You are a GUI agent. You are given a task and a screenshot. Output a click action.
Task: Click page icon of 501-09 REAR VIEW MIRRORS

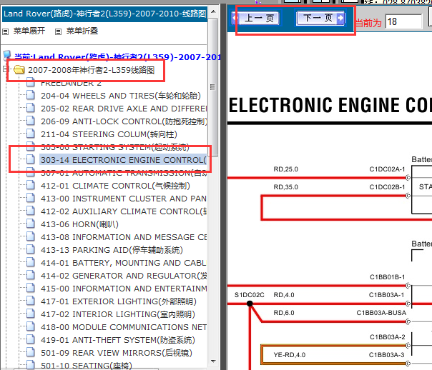[31, 352]
